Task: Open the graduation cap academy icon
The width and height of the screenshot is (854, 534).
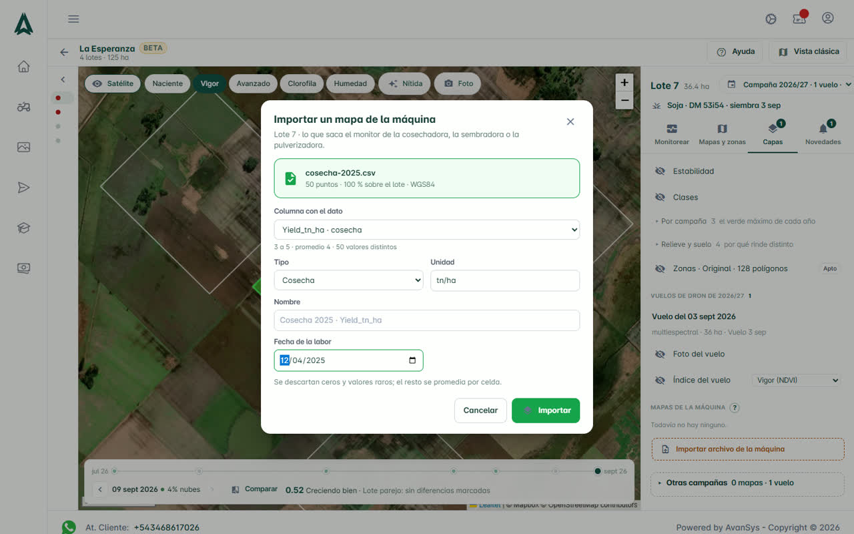Action: pos(23,228)
